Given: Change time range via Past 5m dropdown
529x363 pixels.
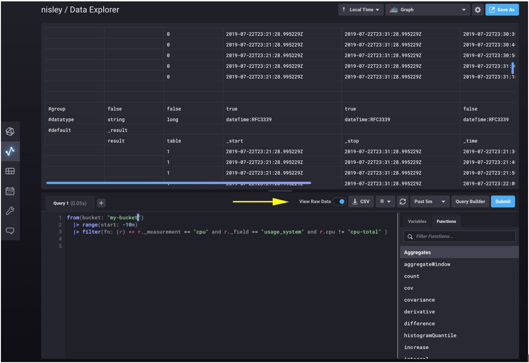Looking at the screenshot, I should click(429, 201).
